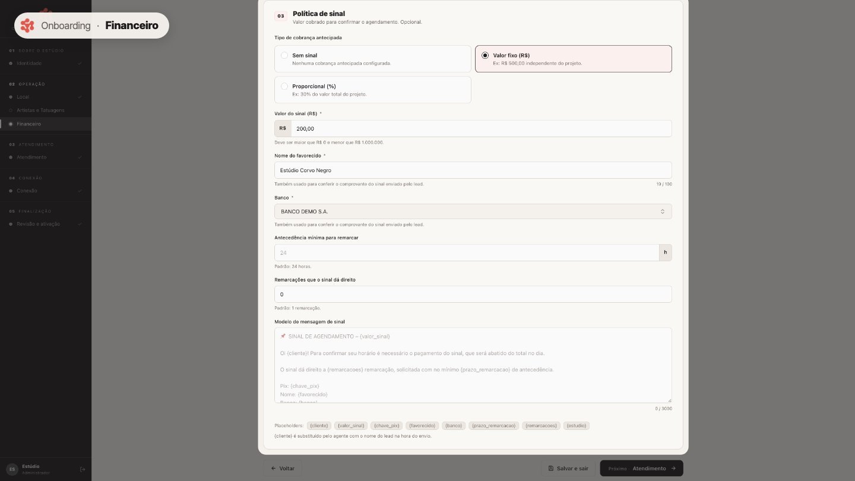Viewport: 855px width, 481px height.
Task: Insert the {remarcacoes} placeholder chip
Action: pos(541,426)
